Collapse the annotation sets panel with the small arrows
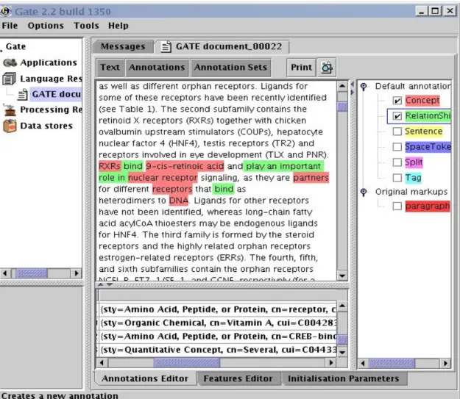The height and width of the screenshot is (399, 460). 353,88
